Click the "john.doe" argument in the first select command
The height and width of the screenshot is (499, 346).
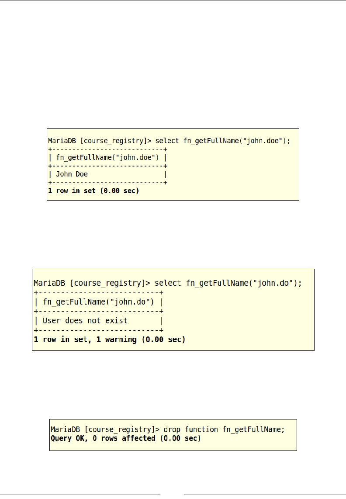263,141
